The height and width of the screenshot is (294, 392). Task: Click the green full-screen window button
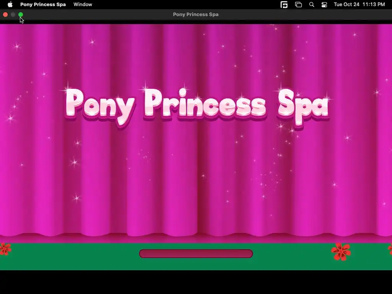tap(21, 15)
